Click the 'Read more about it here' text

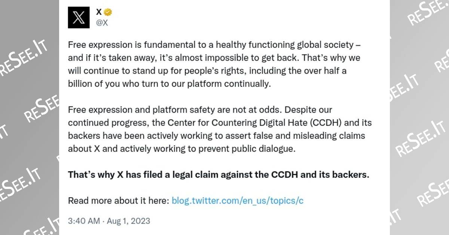(x=119, y=201)
